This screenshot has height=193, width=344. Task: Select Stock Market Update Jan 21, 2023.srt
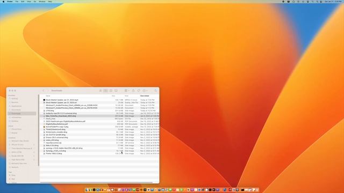tap(61, 102)
